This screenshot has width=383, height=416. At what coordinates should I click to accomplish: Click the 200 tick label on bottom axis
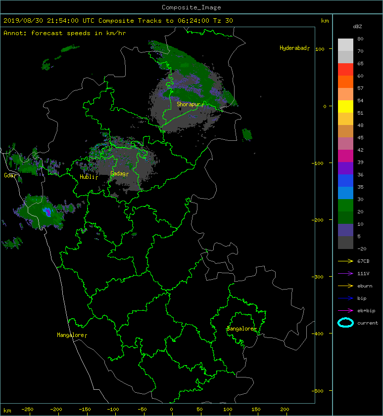pos(285,410)
